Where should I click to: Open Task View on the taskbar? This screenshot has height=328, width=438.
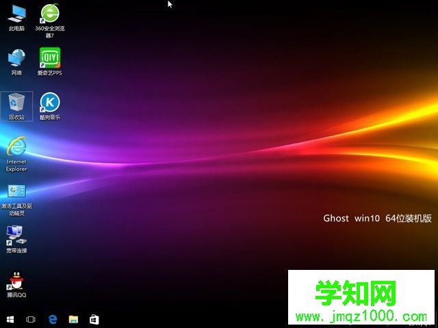[x=31, y=319]
